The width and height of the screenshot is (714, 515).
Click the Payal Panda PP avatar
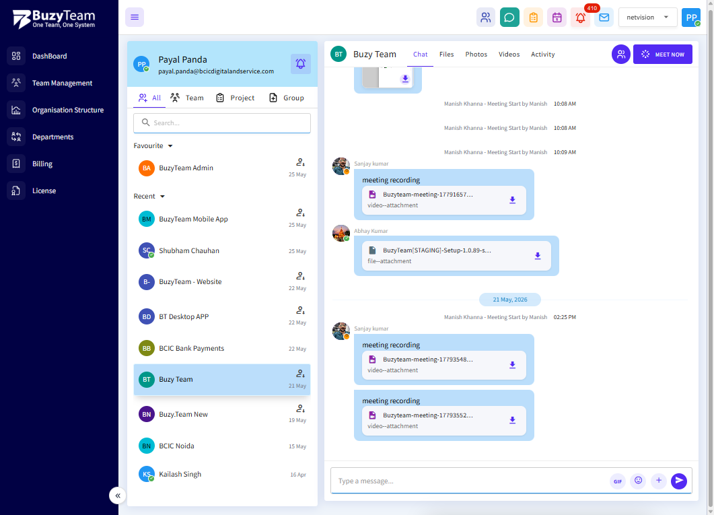pos(141,64)
